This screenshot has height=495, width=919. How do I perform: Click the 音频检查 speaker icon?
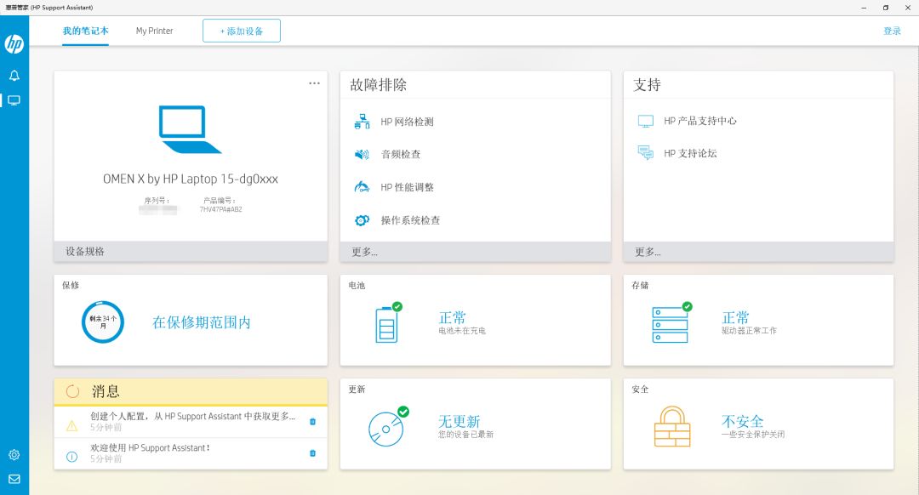click(x=362, y=155)
